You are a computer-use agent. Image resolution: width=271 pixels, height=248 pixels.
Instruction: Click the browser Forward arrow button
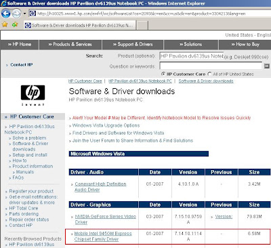(16, 14)
